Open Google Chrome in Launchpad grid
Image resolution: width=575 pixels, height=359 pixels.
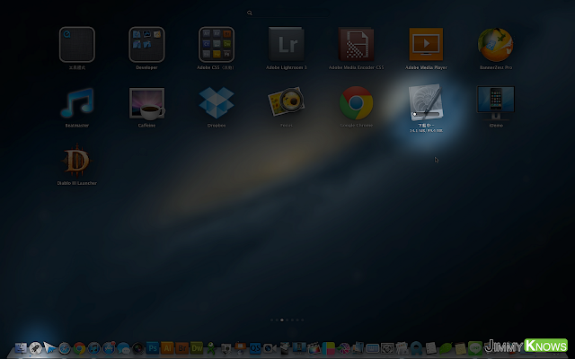[356, 103]
